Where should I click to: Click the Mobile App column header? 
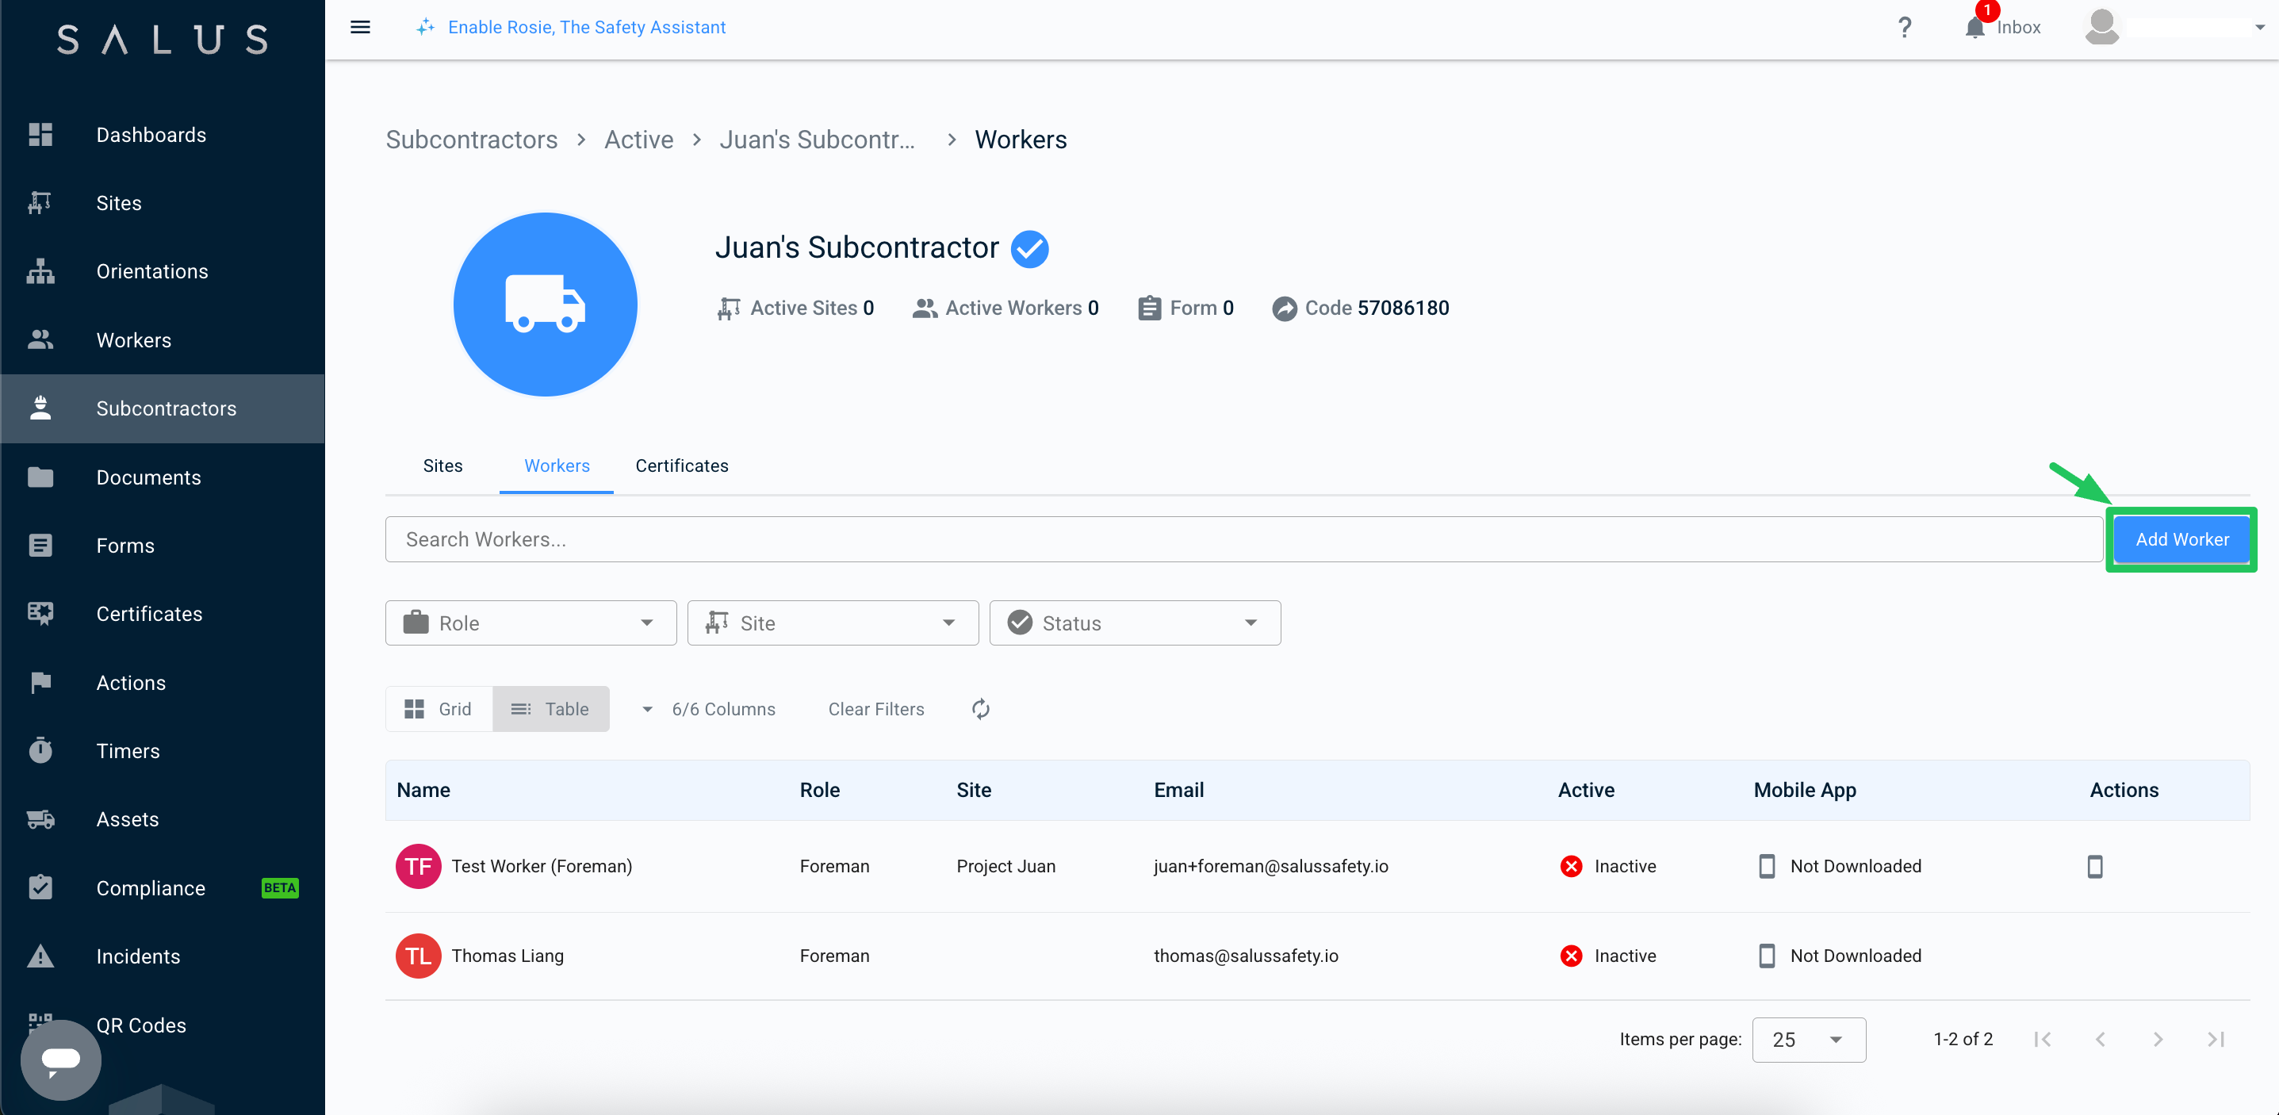1805,790
